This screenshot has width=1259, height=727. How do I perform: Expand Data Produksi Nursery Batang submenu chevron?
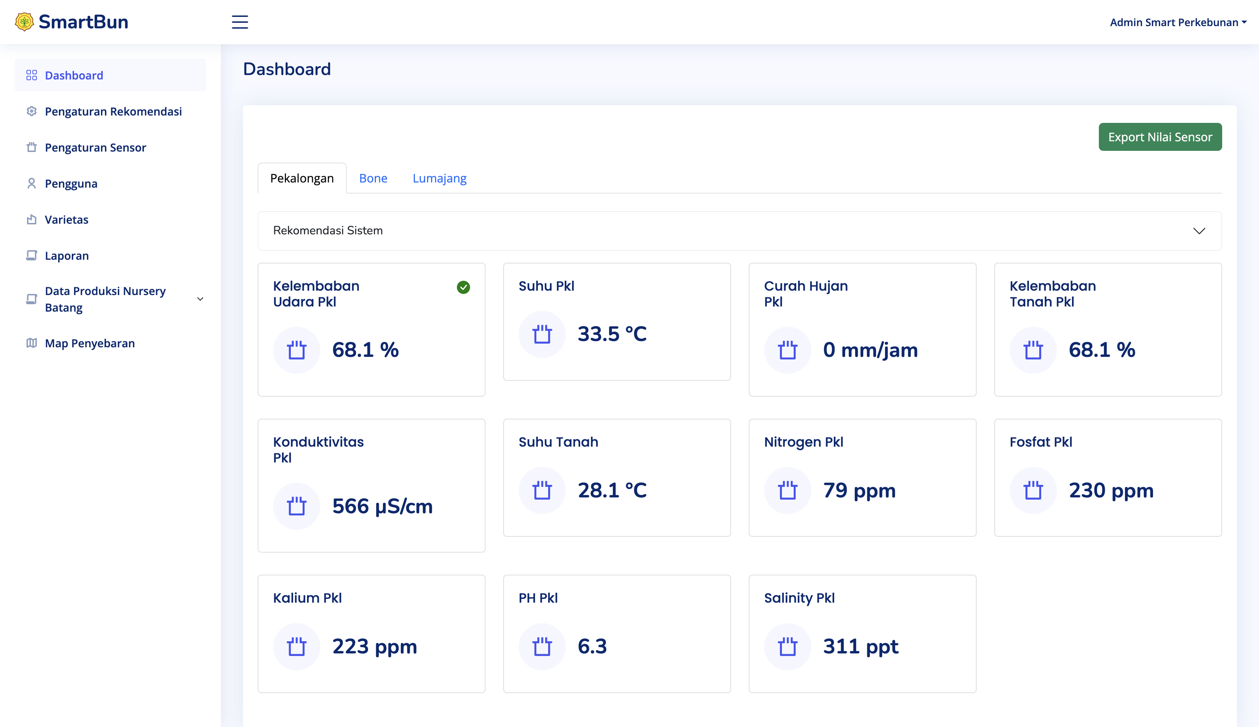200,299
